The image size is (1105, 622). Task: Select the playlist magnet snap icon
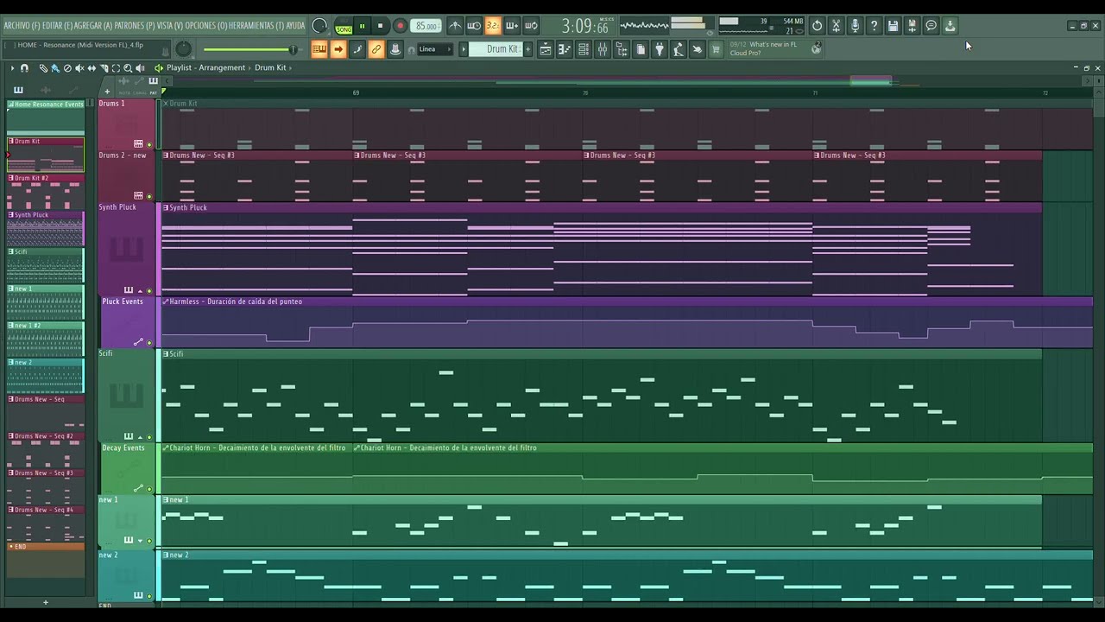tap(24, 67)
